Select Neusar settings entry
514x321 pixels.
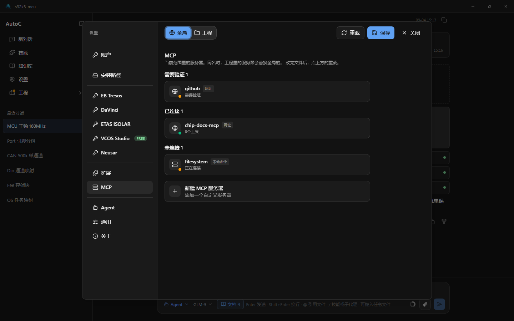coord(120,153)
